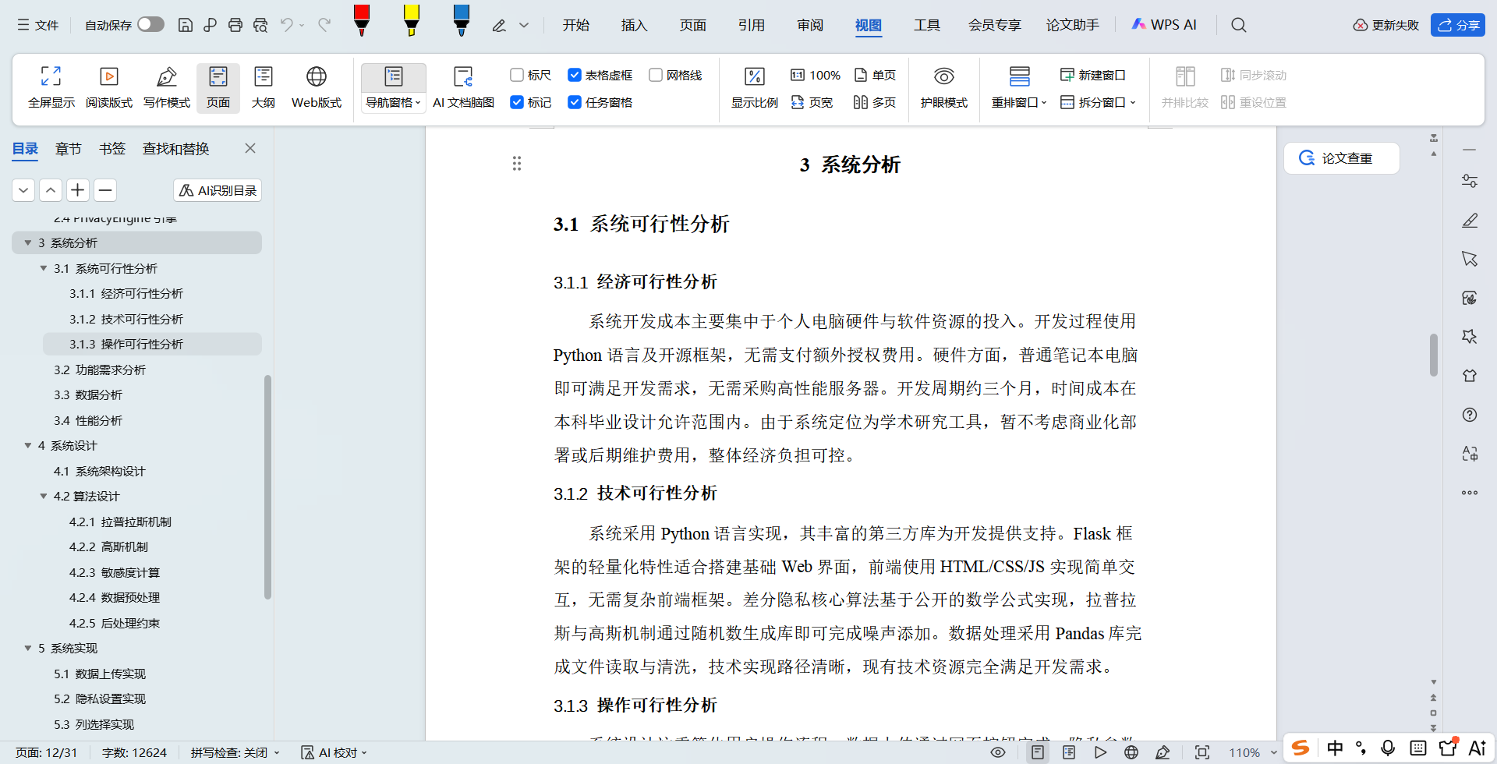Open WPS AI assistant
This screenshot has height=764, width=1497.
click(x=1164, y=25)
